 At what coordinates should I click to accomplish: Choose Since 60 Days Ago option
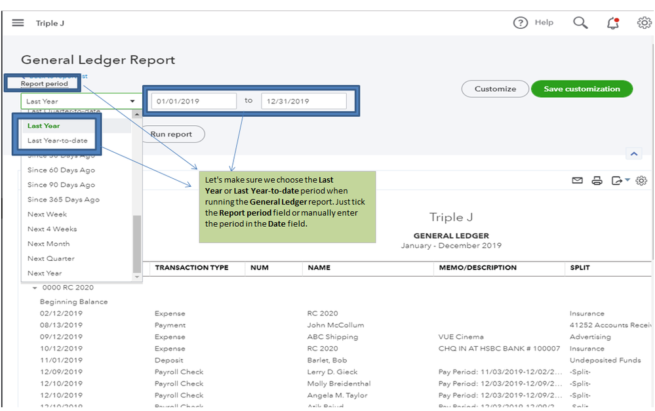tap(61, 170)
